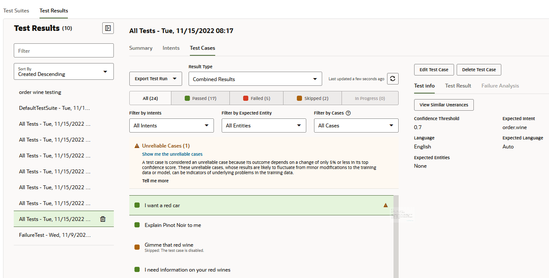
Task: Click the warning triangle on 'I want a red car'
Action: [x=385, y=205]
